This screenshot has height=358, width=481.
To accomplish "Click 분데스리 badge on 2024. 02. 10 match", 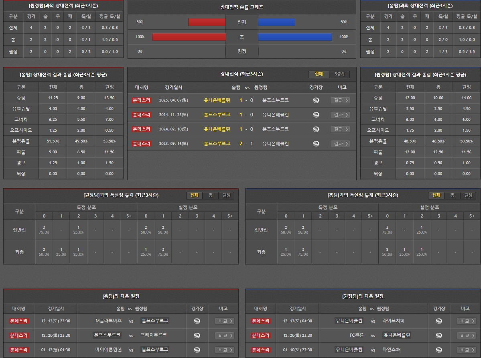I will pos(142,129).
